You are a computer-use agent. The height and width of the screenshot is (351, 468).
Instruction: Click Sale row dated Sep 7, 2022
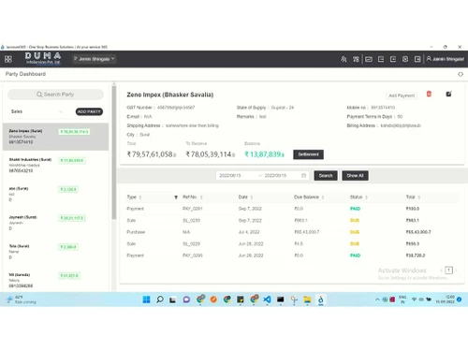tap(292, 220)
